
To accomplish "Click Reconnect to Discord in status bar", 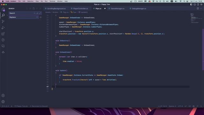I will (39, 106).
